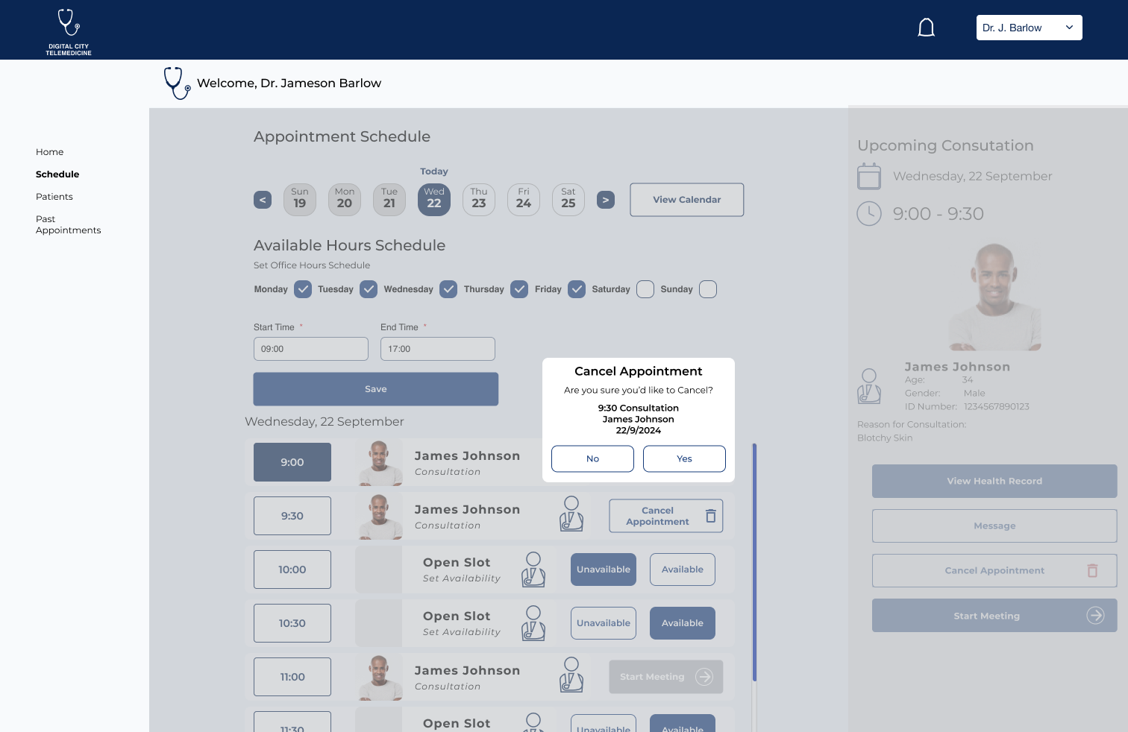Screen dimensions: 1128x732
Task: Tick the Sunday checkbox
Action: [708, 289]
